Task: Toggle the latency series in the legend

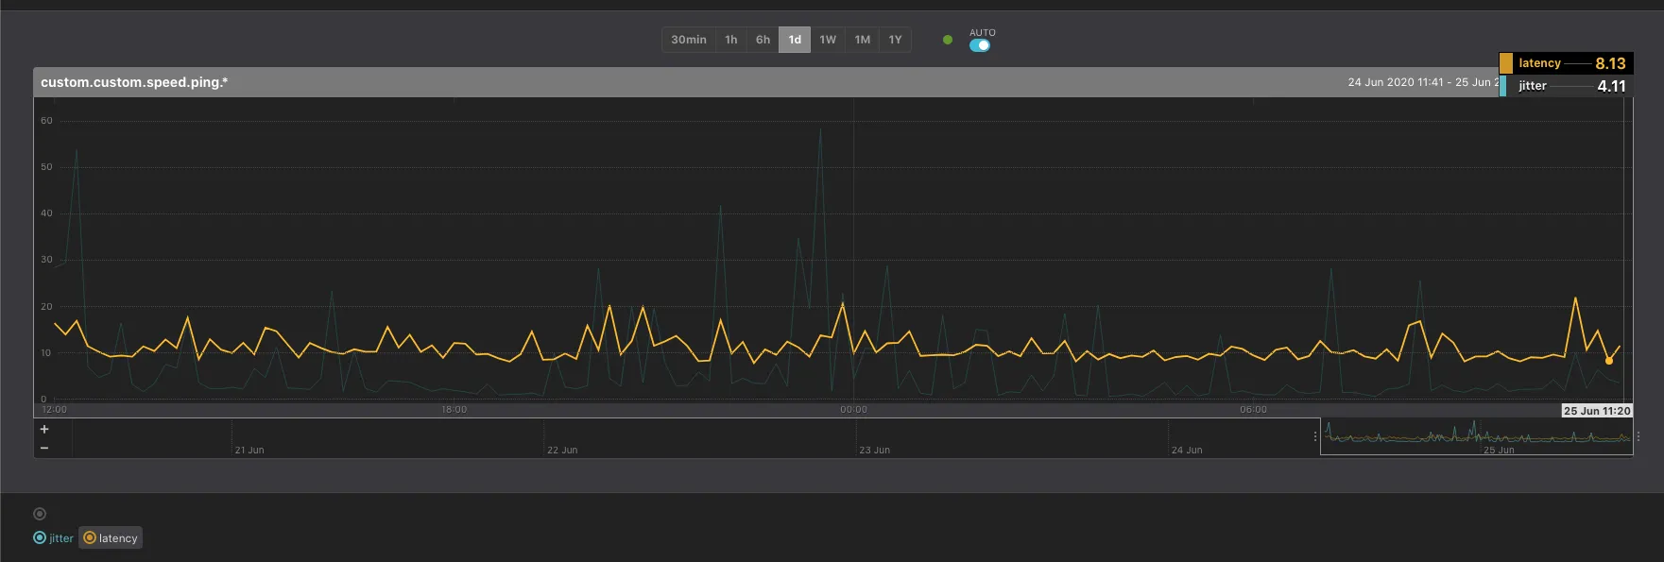Action: coord(111,538)
